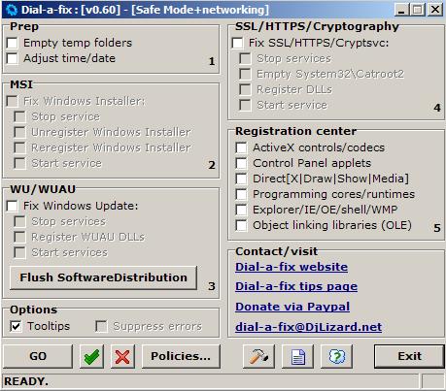Start repairs with the GO button
This screenshot has width=446, height=391.
[x=38, y=356]
